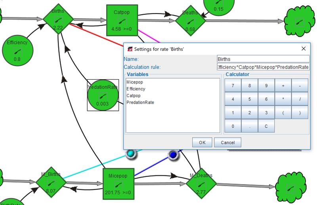317x205 pixels.
Task: Click the cyan connector handle ball
Action: pos(131,154)
